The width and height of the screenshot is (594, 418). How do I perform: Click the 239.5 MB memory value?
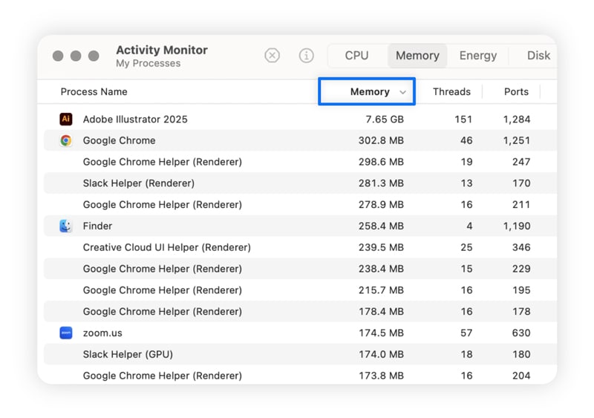click(x=381, y=247)
